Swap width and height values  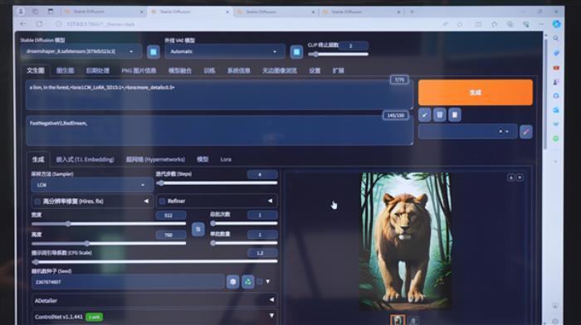[x=198, y=229]
